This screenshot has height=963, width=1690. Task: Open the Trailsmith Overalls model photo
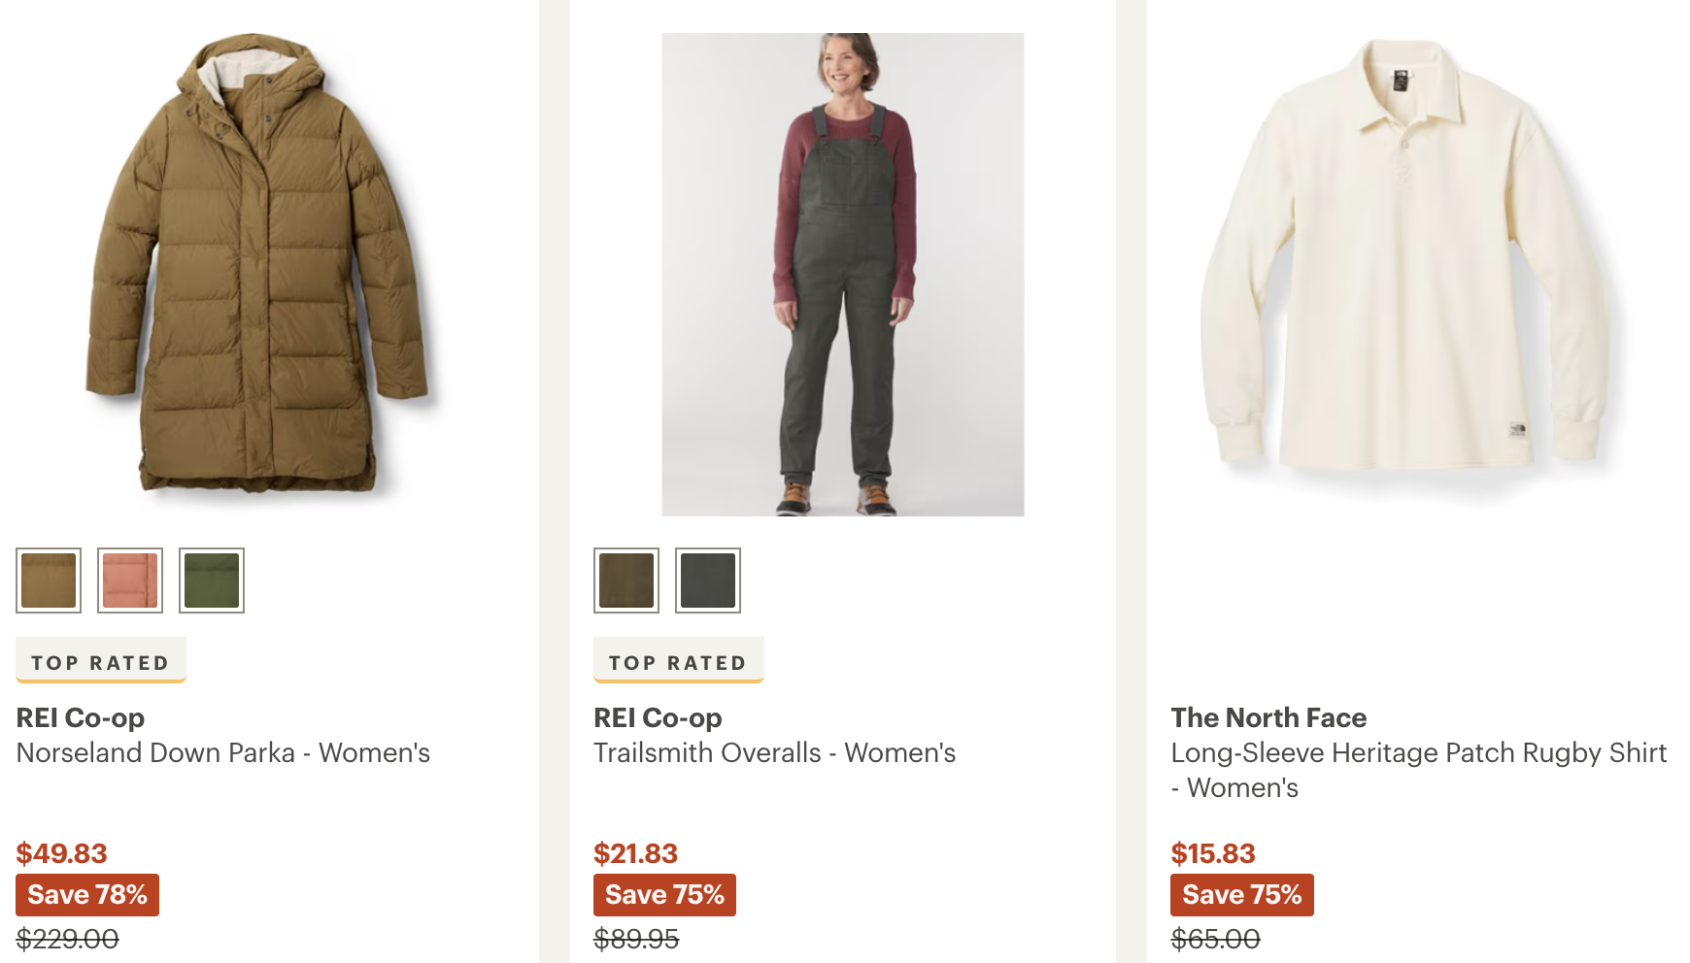(842, 275)
